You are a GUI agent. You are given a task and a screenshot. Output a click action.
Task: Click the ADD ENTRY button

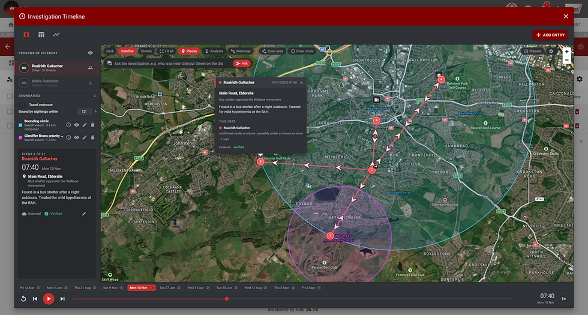tap(550, 35)
